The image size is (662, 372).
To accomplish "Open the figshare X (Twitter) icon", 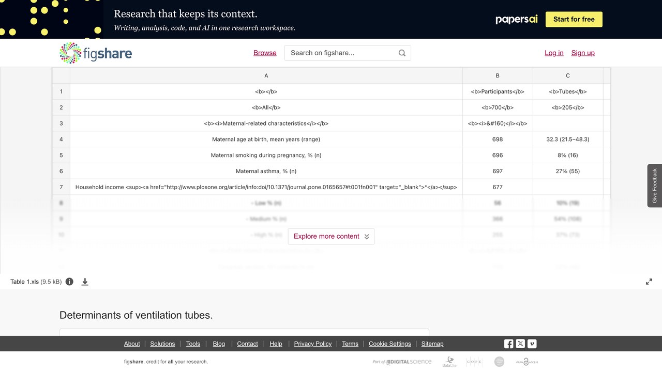I will click(x=520, y=344).
